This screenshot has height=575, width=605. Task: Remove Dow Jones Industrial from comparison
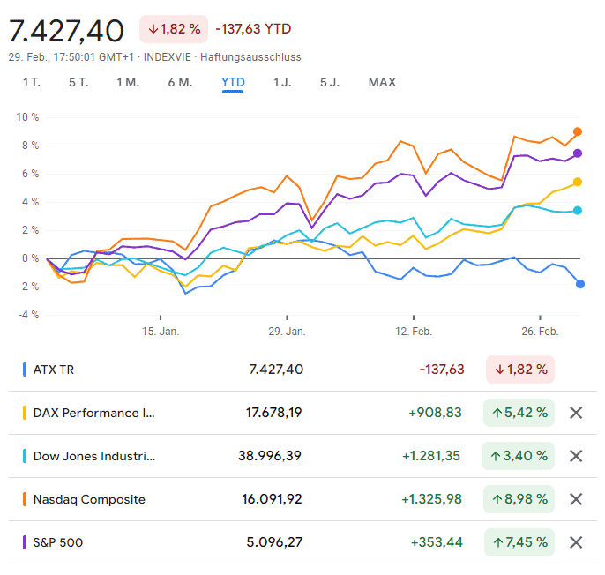(576, 456)
